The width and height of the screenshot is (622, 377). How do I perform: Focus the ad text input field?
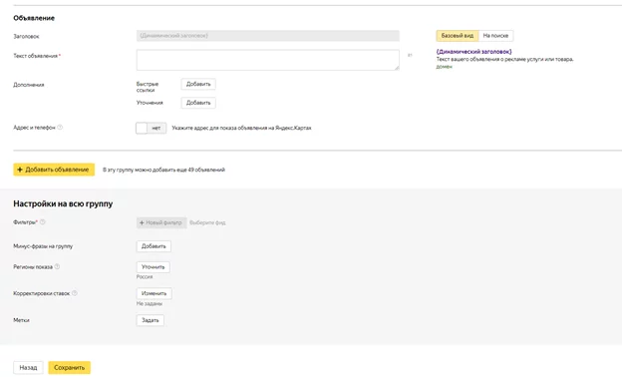pos(268,60)
